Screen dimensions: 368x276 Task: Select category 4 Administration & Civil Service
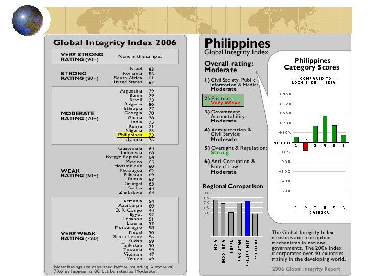228,135
